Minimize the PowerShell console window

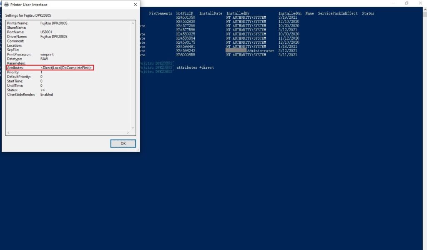click(x=393, y=3)
